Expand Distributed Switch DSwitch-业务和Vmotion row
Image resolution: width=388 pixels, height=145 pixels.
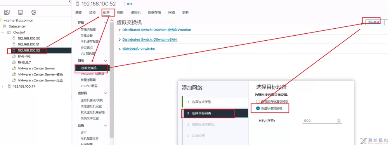coord(120,30)
